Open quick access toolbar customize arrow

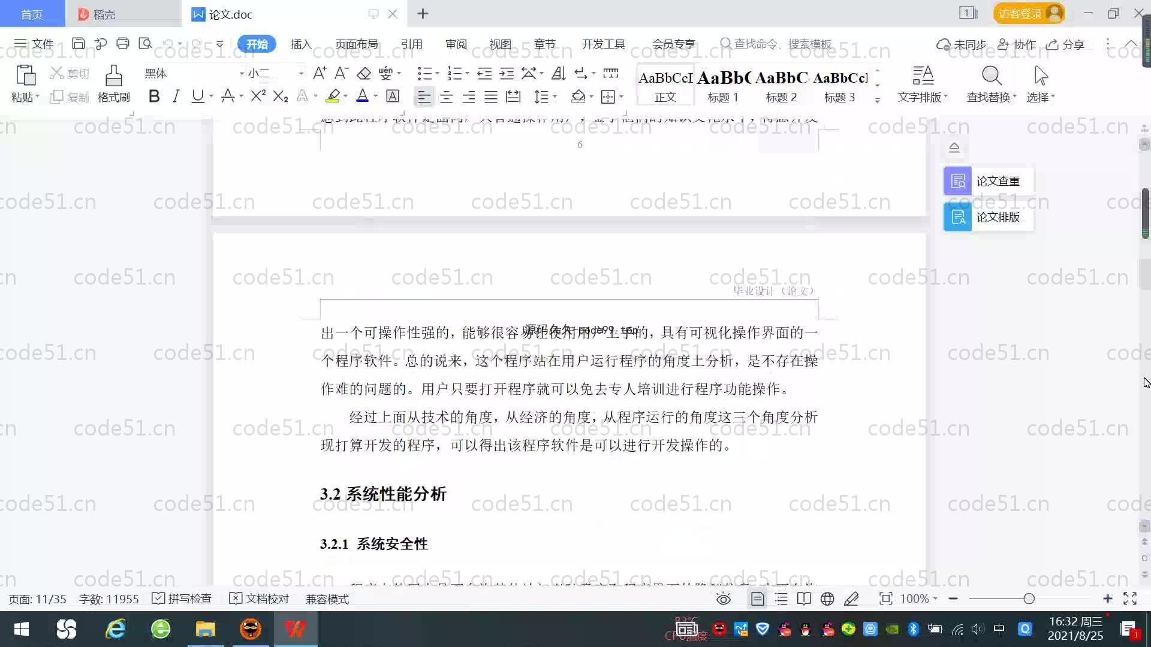coord(220,44)
